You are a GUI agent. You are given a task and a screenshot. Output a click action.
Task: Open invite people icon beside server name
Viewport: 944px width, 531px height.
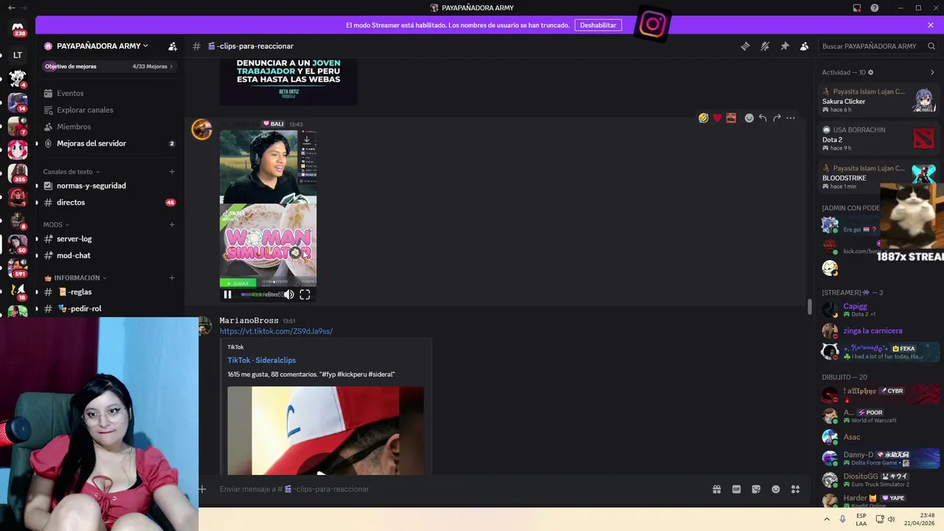click(173, 46)
